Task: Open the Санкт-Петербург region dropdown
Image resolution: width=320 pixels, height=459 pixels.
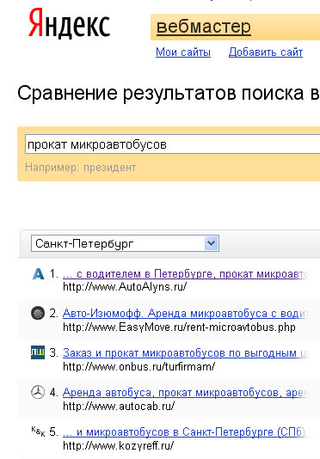Action: point(125,243)
